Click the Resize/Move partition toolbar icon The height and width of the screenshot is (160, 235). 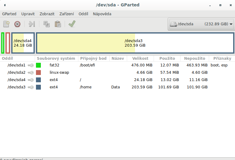pyautogui.click(x=32, y=24)
